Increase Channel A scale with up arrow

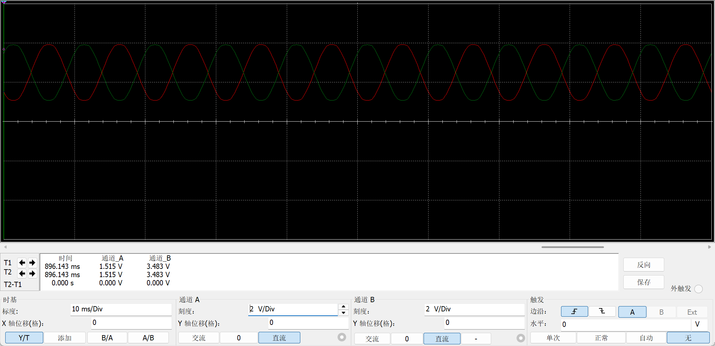click(343, 306)
